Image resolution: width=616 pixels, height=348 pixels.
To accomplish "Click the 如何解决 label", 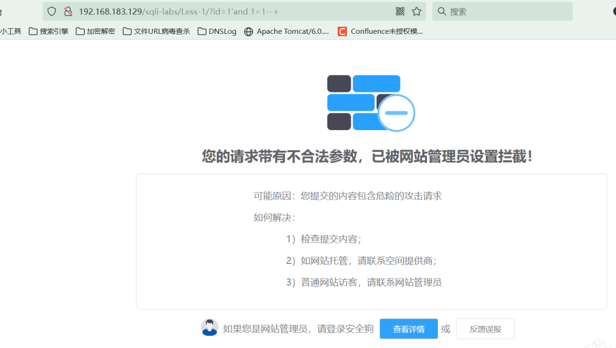I will coord(275,217).
